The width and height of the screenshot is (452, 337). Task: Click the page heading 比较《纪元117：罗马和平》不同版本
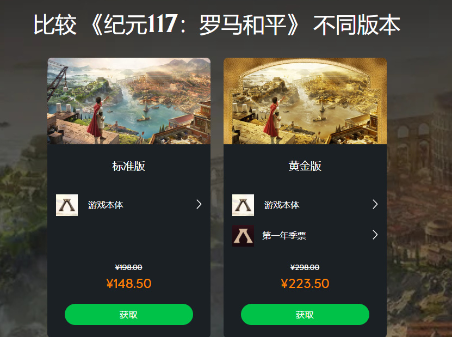click(217, 25)
